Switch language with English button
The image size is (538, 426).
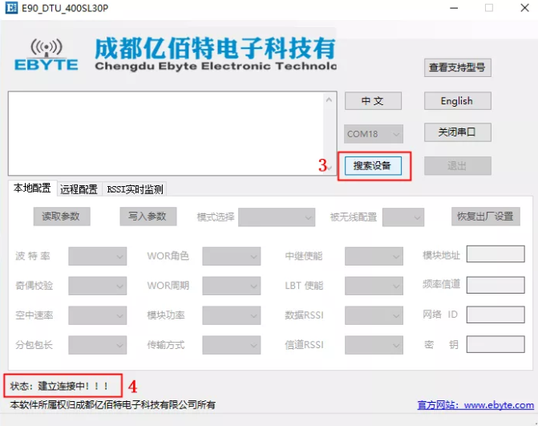457,101
